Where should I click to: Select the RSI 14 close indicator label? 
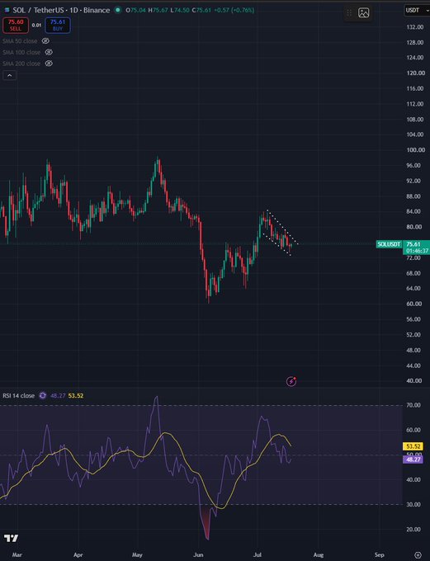(19, 396)
